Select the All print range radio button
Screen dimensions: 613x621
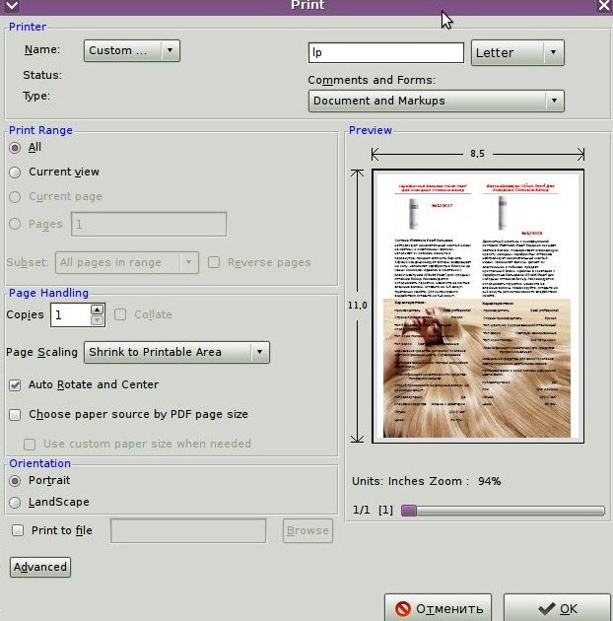15,148
